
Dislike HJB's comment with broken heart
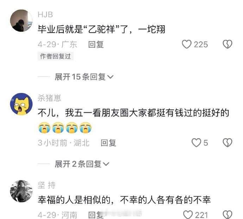tap(228, 44)
